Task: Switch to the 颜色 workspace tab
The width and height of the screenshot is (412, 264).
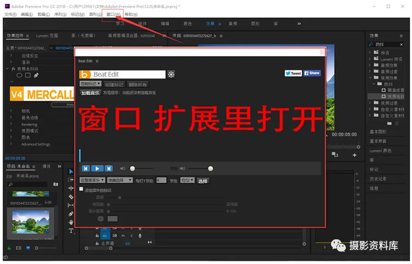Action: pyautogui.click(x=188, y=24)
